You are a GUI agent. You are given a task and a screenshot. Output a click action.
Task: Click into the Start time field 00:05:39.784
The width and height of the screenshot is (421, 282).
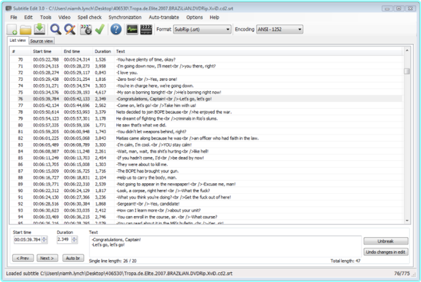(27, 240)
